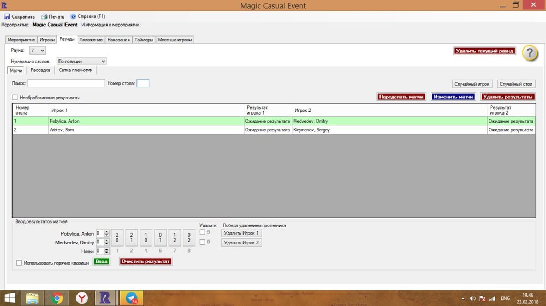Open the Сетка плей-офф sub-tab

click(76, 70)
